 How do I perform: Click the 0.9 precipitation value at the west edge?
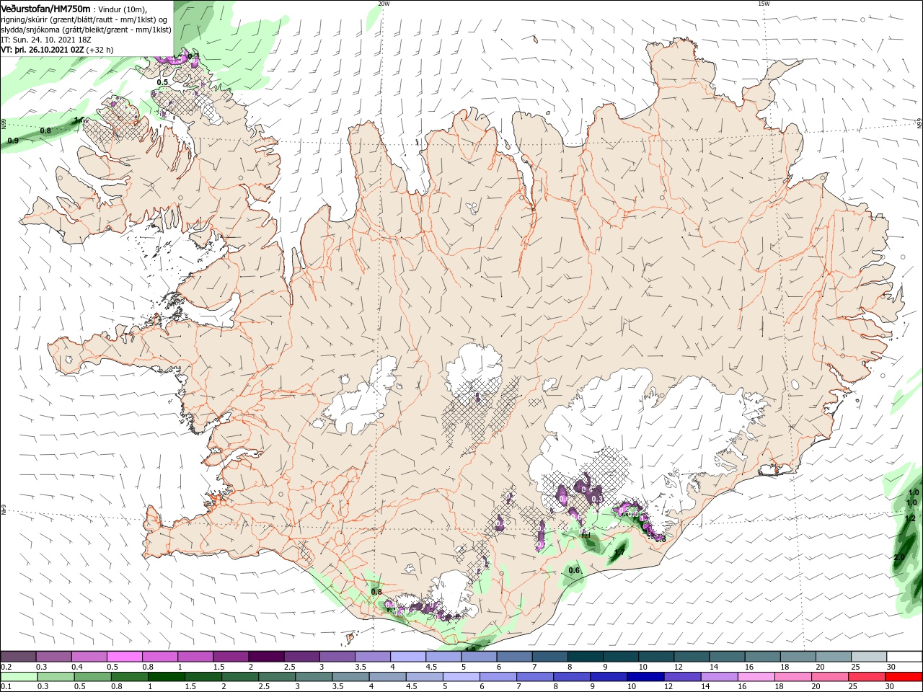click(13, 141)
